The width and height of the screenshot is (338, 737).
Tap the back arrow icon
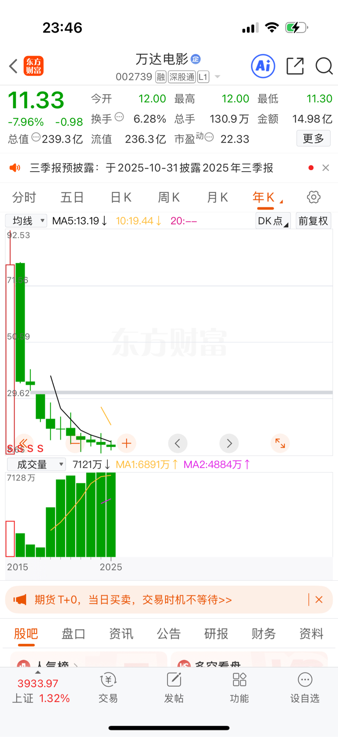tap(13, 66)
